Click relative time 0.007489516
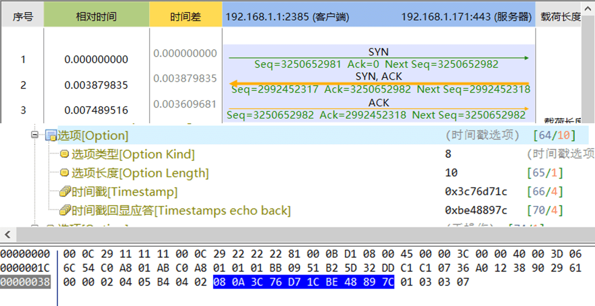This screenshot has width=595, height=306. tap(96, 110)
